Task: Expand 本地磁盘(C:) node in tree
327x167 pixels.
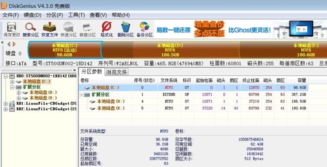Action: click(12, 82)
